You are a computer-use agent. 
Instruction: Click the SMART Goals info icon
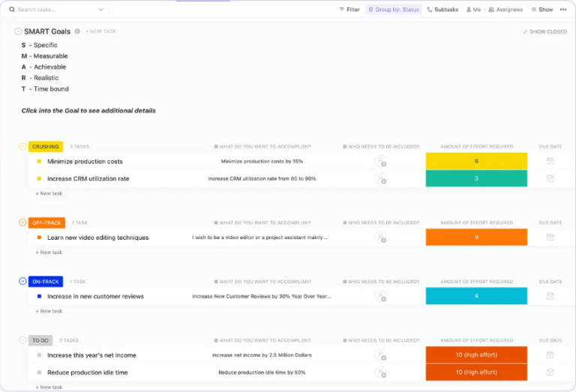(77, 31)
